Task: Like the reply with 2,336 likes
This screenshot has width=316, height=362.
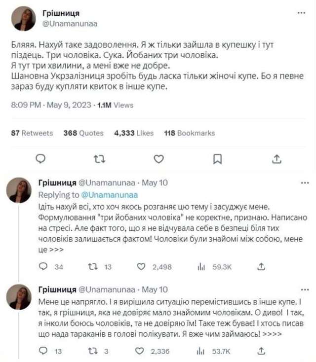Action: point(141,351)
